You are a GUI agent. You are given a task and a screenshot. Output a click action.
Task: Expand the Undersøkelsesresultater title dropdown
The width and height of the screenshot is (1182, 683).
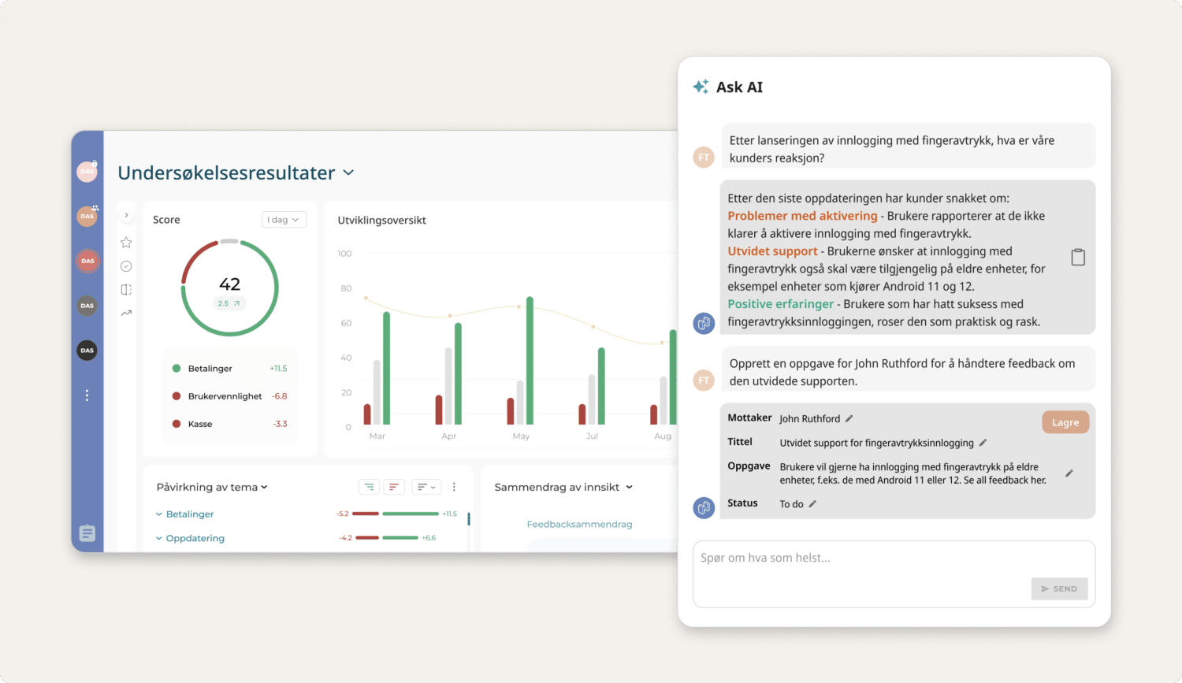(x=348, y=173)
